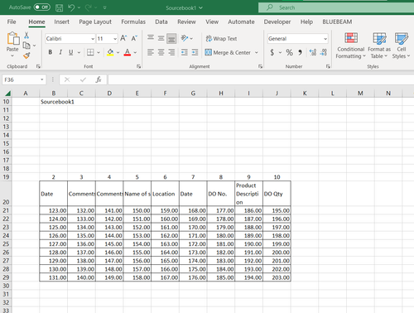This screenshot has height=313, width=414.
Task: Expand the Borders dropdown arrow
Action: pos(99,52)
